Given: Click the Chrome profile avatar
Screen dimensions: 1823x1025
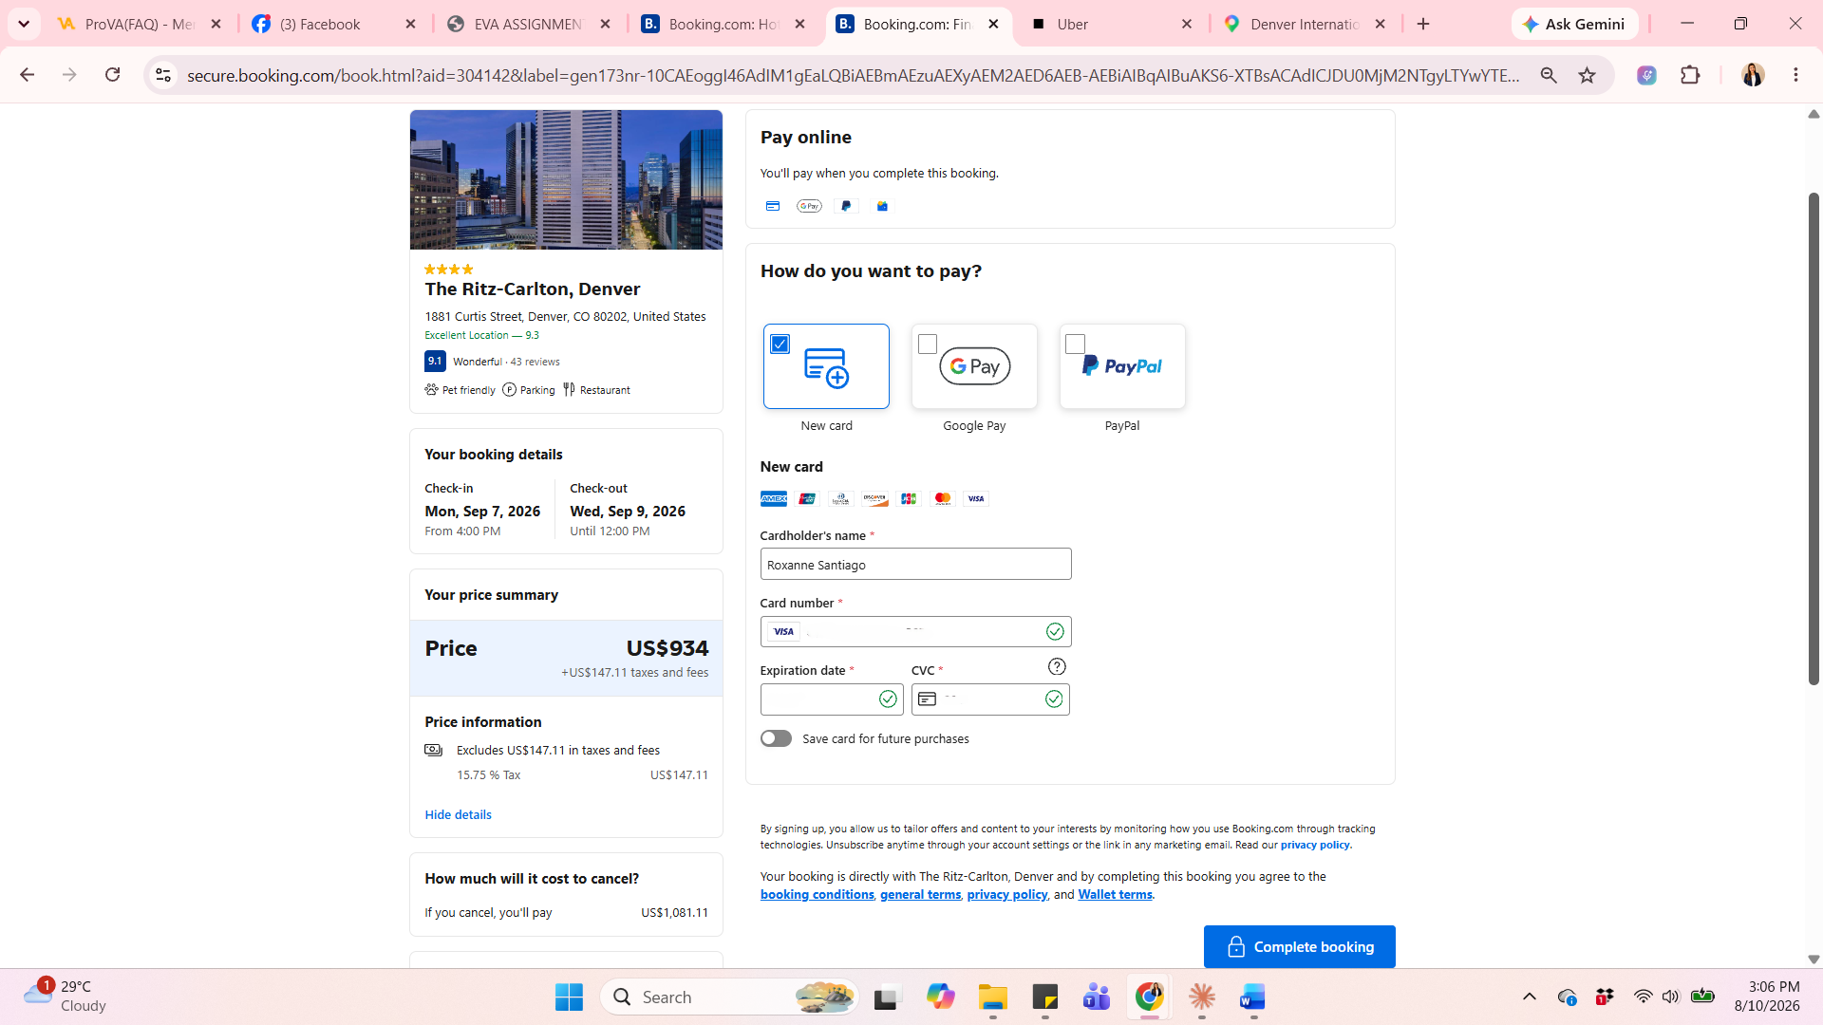Looking at the screenshot, I should coord(1753,75).
